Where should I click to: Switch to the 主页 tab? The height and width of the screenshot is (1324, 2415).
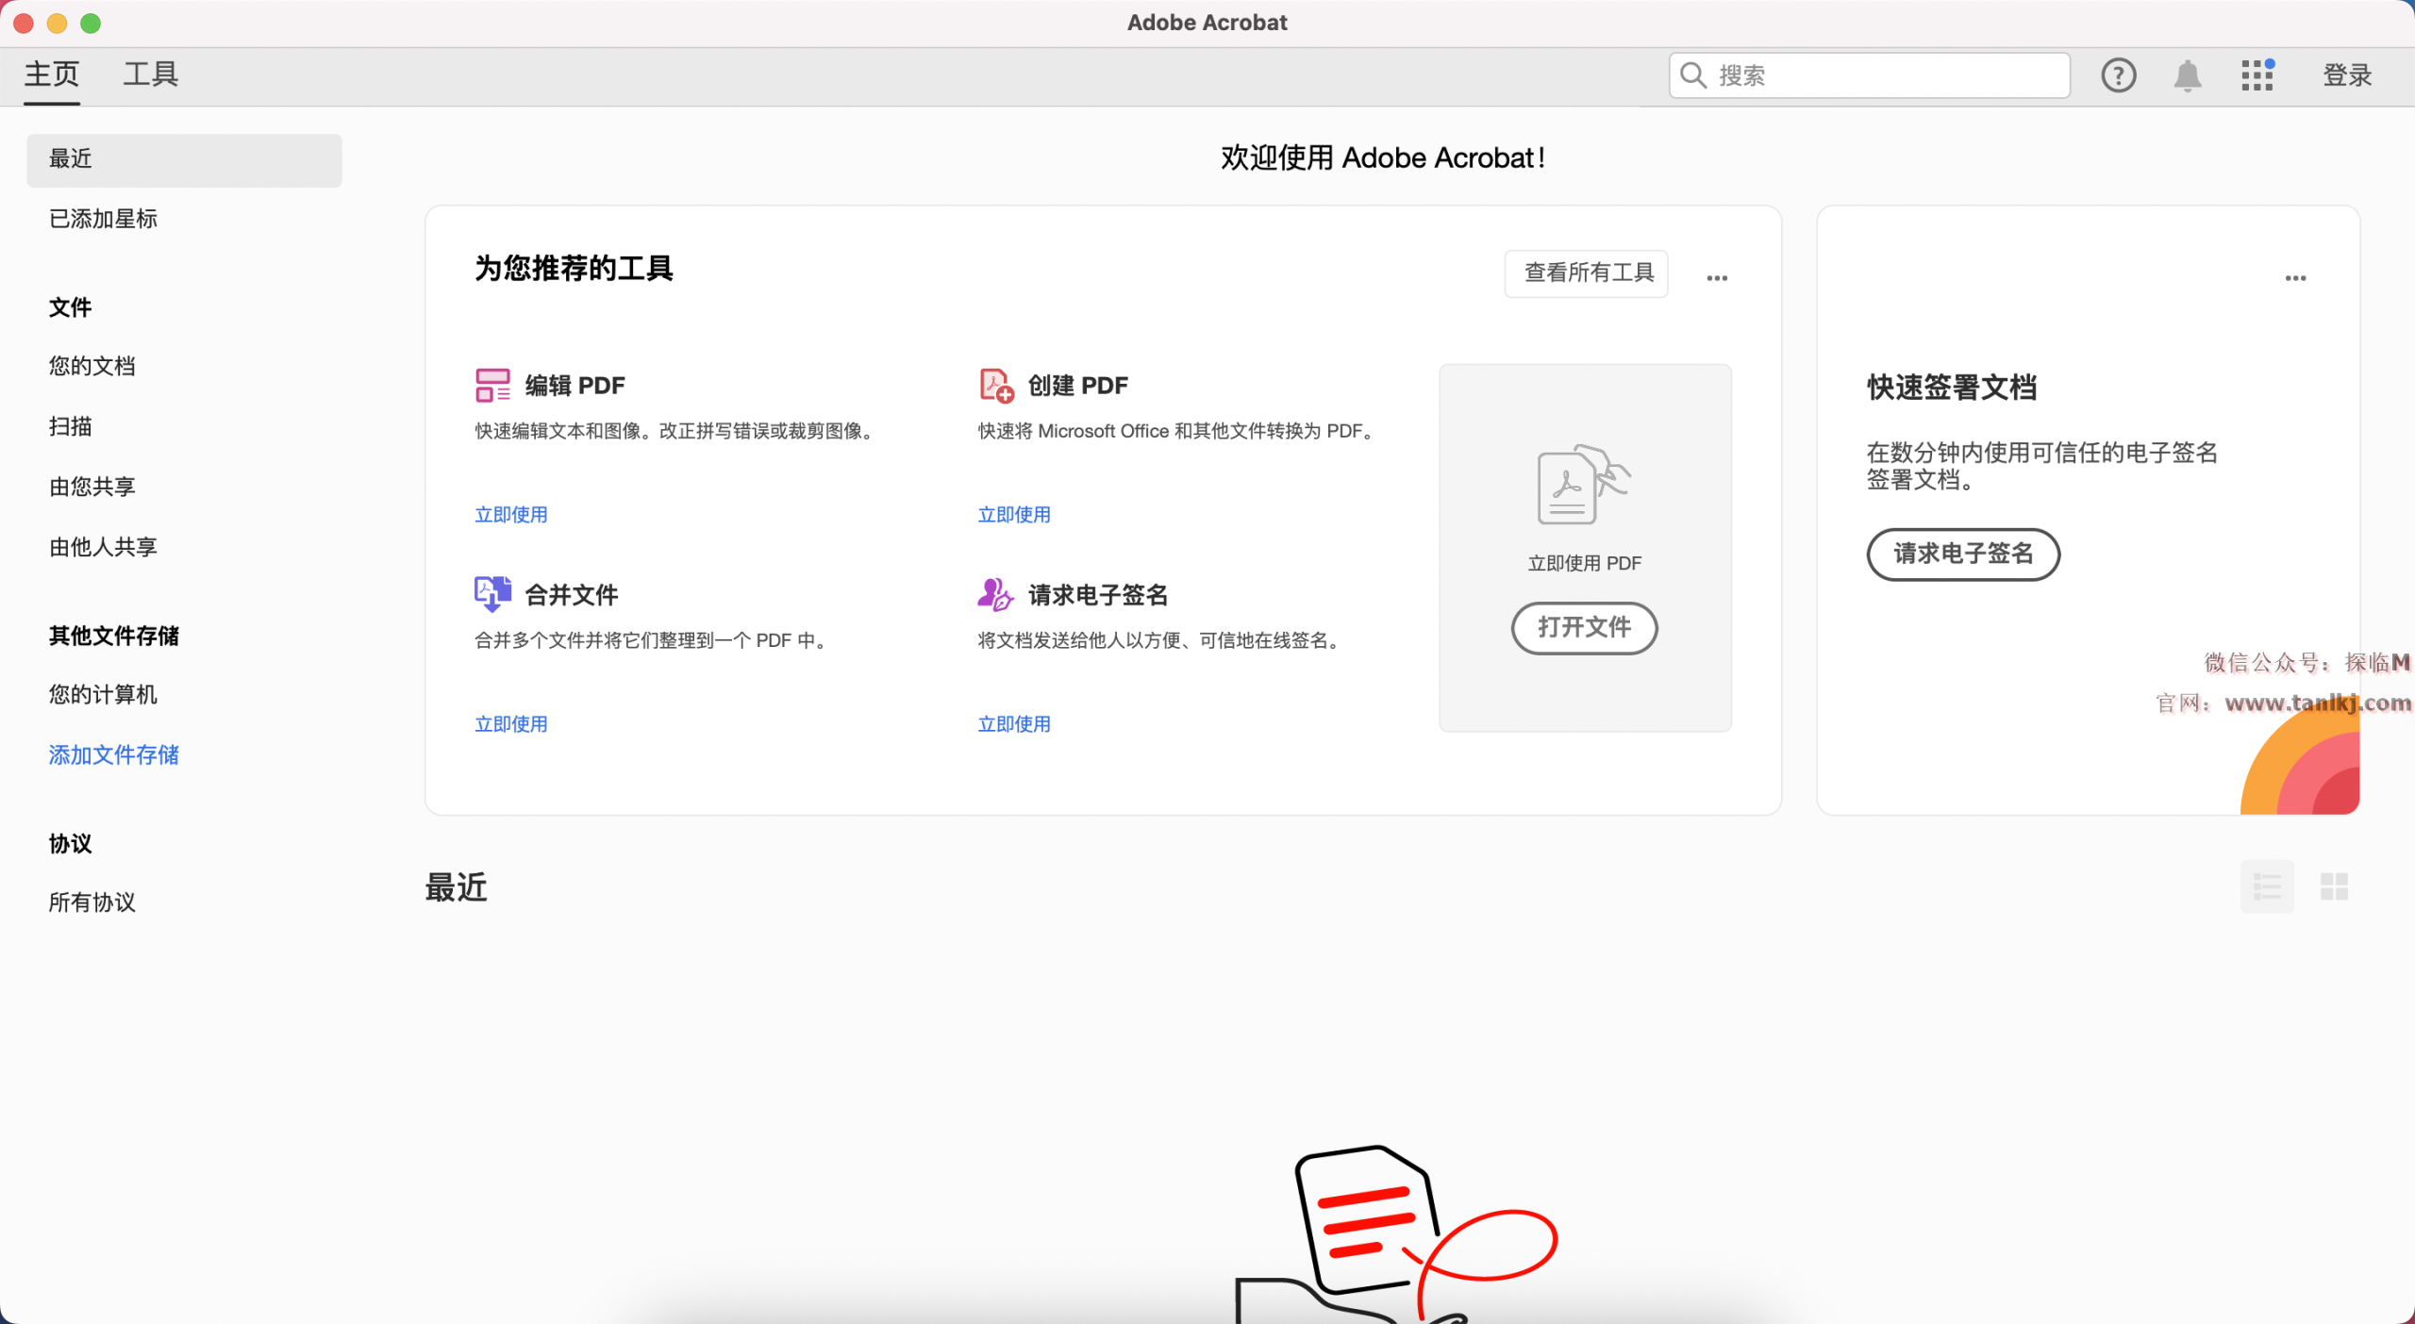(x=52, y=74)
